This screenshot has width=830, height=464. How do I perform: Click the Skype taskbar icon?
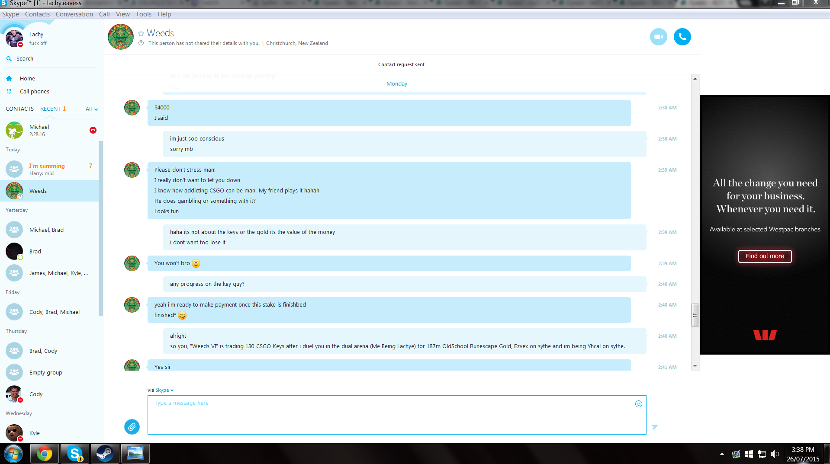pyautogui.click(x=74, y=454)
